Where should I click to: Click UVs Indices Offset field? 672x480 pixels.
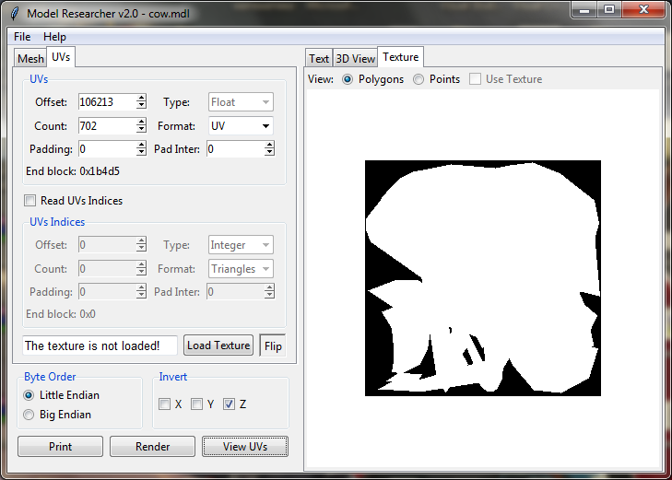[107, 245]
